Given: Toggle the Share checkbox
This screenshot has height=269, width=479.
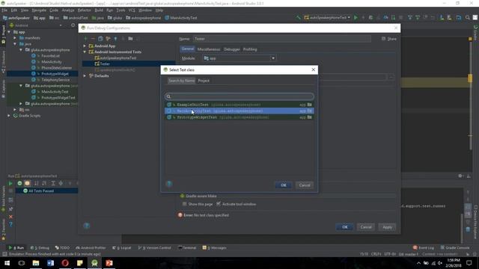Looking at the screenshot, I should pyautogui.click(x=383, y=39).
